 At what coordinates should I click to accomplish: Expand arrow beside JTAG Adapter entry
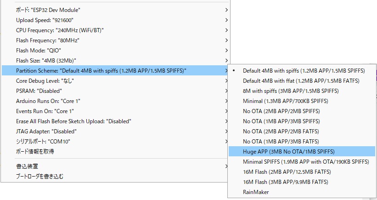[226, 131]
